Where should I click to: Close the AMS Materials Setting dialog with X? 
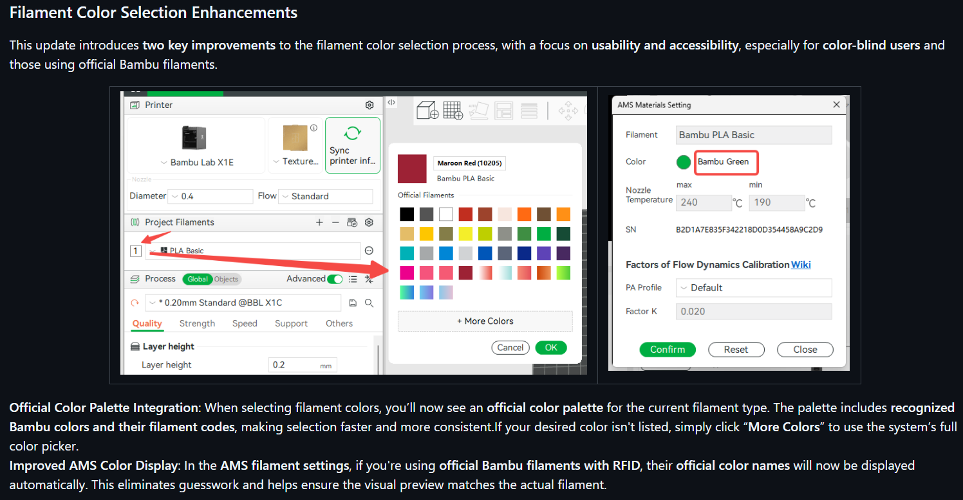point(836,105)
